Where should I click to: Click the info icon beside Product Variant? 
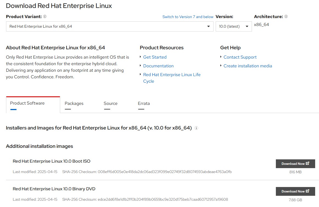pyautogui.click(x=45, y=17)
